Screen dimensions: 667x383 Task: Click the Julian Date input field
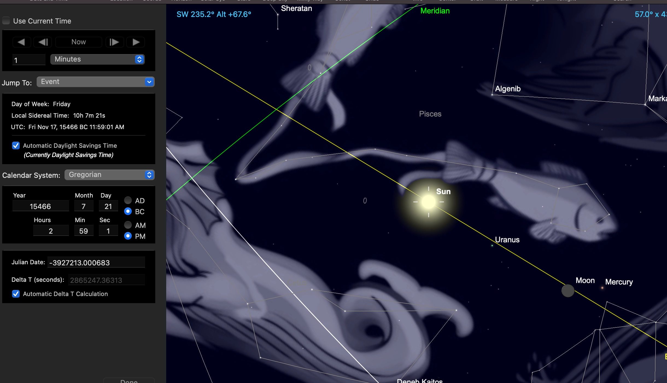pyautogui.click(x=96, y=263)
